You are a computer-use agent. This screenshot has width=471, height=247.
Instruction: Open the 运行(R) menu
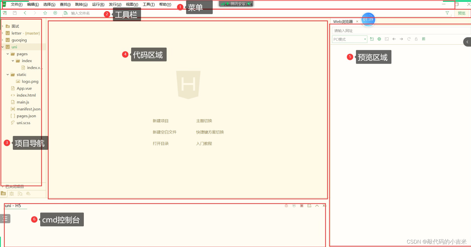point(98,4)
